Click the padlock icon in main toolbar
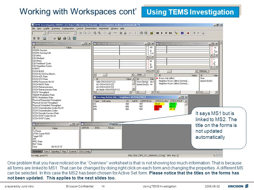Viewport: 254px width, 190px height. [x=125, y=33]
